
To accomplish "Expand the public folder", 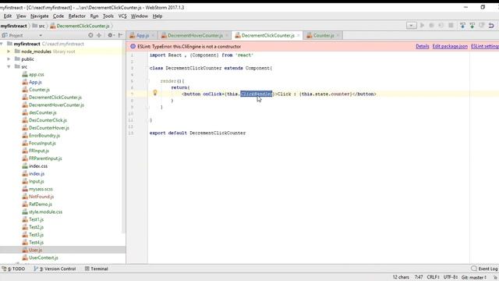I will pyautogui.click(x=9, y=59).
